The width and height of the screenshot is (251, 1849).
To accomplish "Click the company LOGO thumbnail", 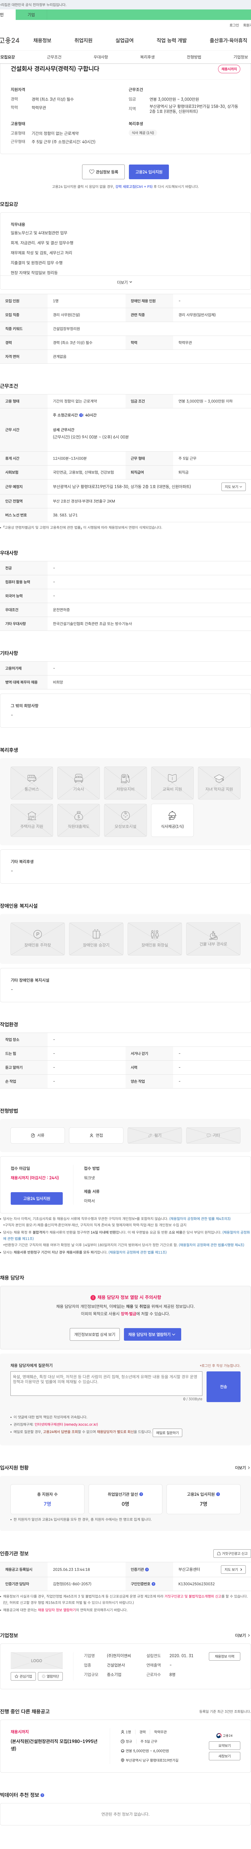I will (x=36, y=1660).
